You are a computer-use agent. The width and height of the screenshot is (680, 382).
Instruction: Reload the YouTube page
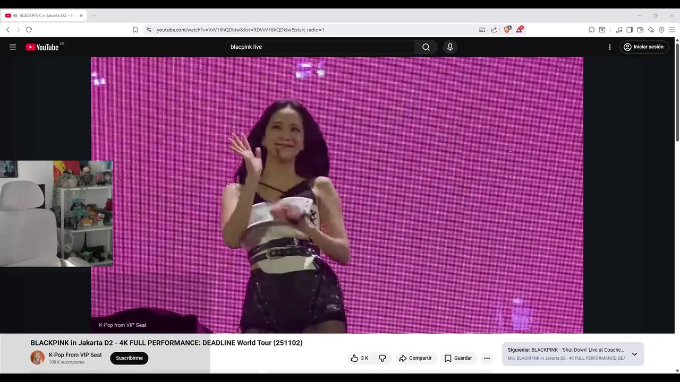[x=29, y=30]
